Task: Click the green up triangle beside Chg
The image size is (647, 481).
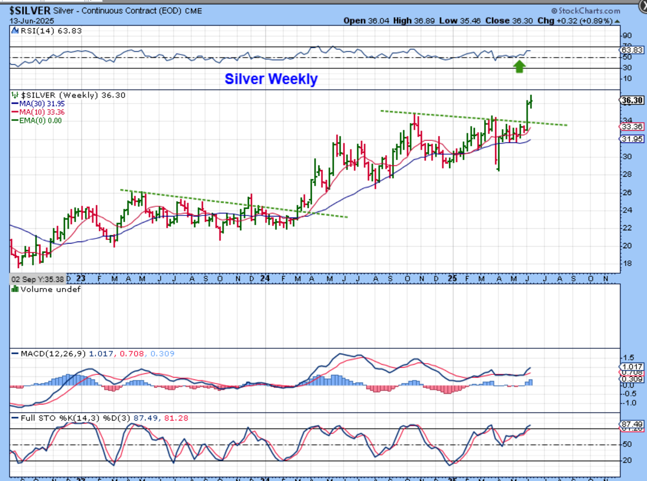Action: (617, 21)
